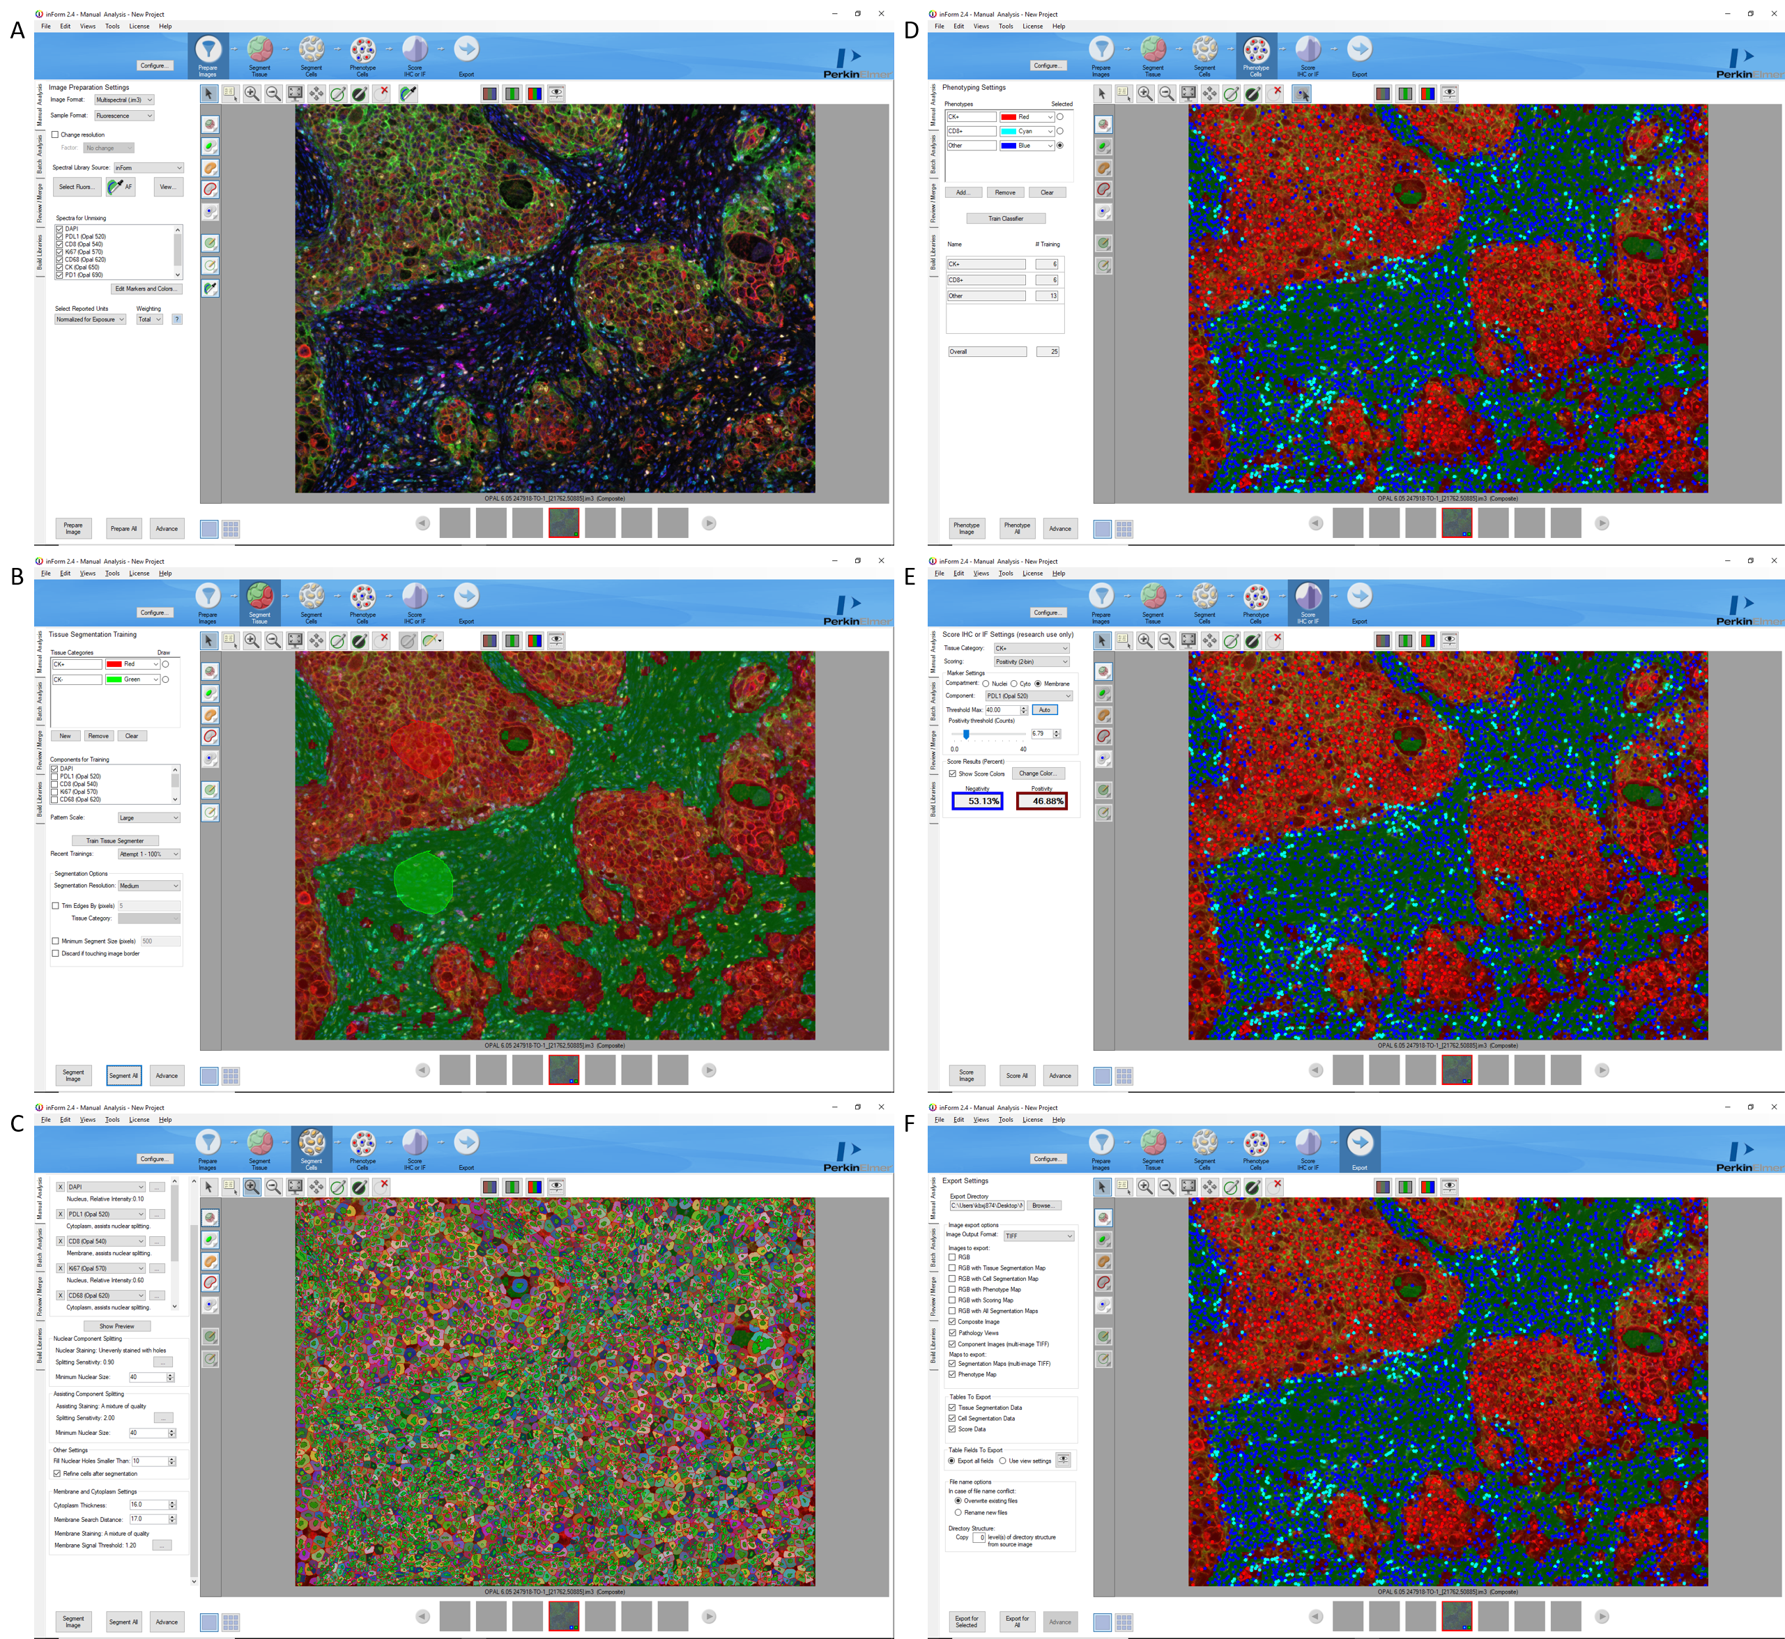The height and width of the screenshot is (1639, 1785).
Task: Toggle the eye view icon in panel D toolbar
Action: tap(1449, 93)
